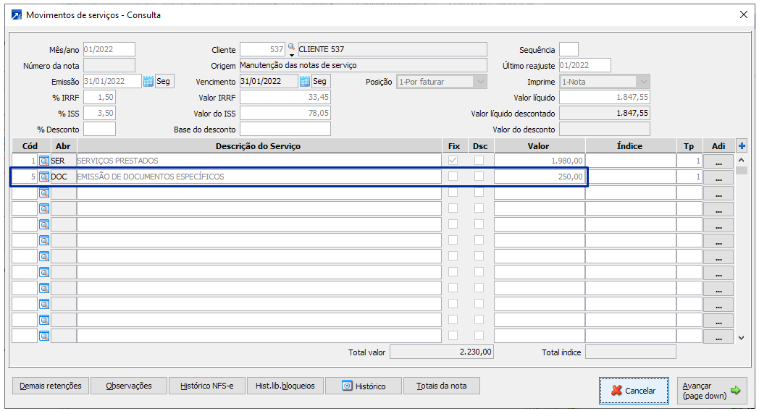Click the Histórico button icon
The height and width of the screenshot is (411, 759).
[347, 386]
